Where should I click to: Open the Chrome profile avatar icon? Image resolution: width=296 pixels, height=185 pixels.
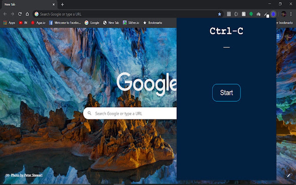(x=284, y=14)
